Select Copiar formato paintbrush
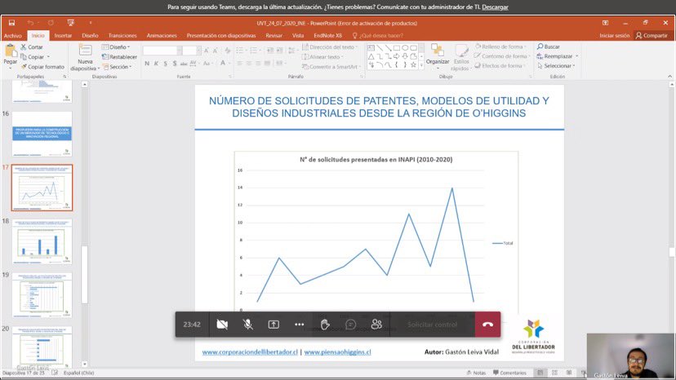 42,67
